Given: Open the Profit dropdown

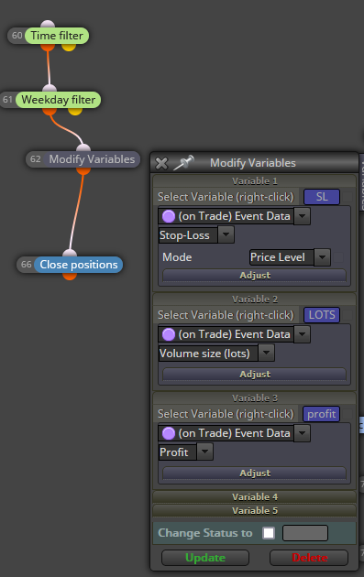Looking at the screenshot, I should (x=205, y=452).
